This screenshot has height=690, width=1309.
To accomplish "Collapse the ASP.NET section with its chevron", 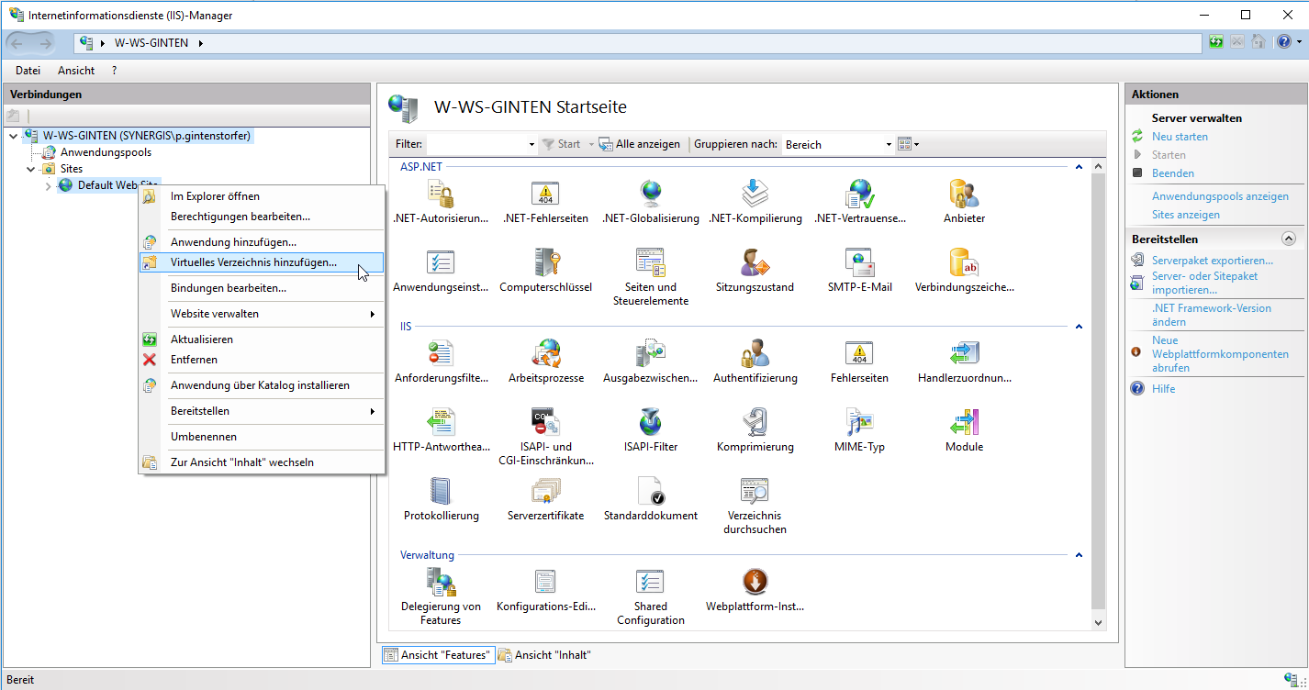I will point(1078,166).
